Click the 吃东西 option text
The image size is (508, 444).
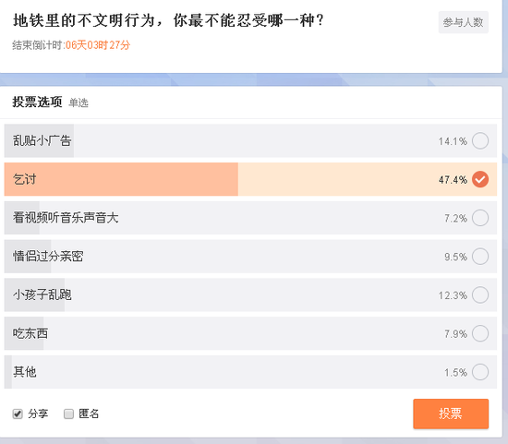click(30, 333)
